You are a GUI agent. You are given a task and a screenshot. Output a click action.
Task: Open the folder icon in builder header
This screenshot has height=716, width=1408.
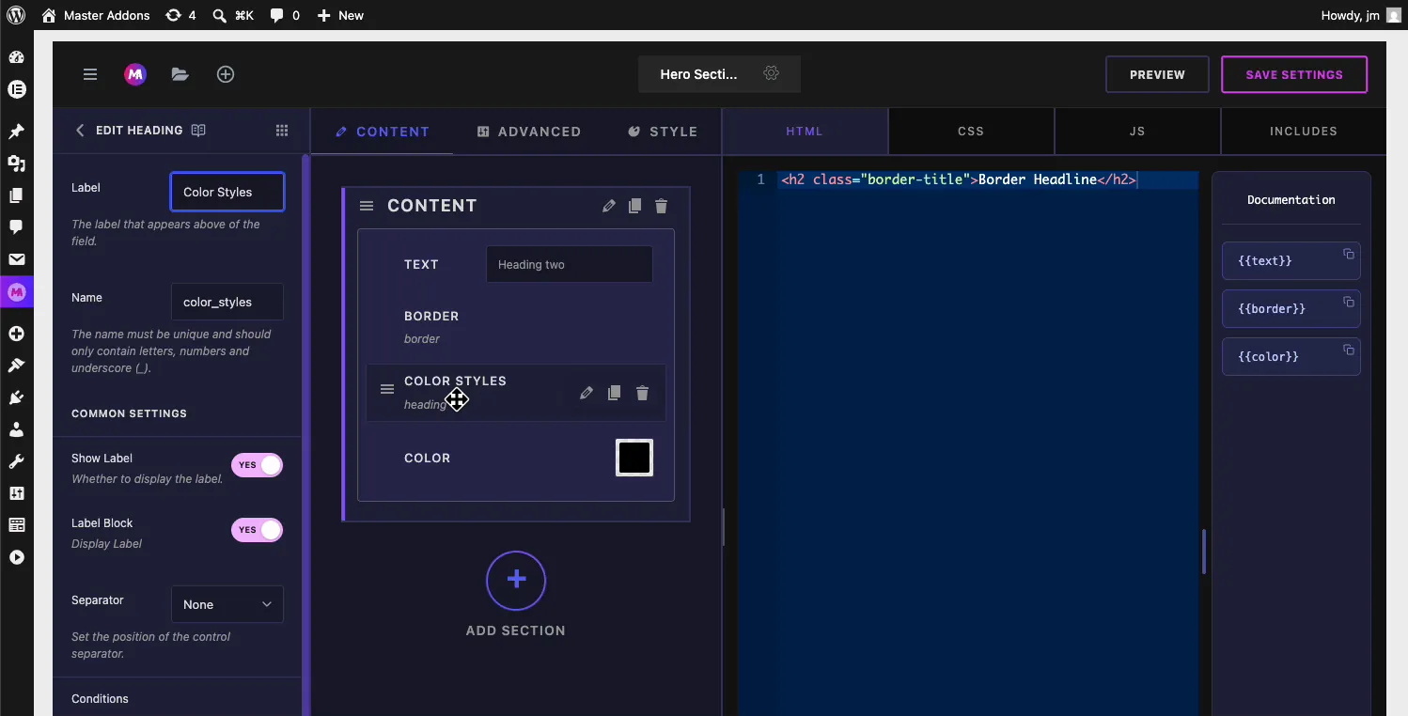click(180, 74)
